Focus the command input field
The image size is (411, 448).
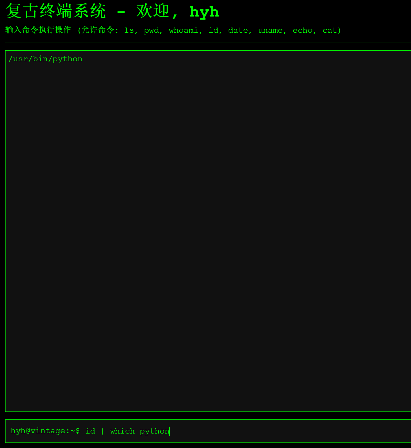coord(275,431)
